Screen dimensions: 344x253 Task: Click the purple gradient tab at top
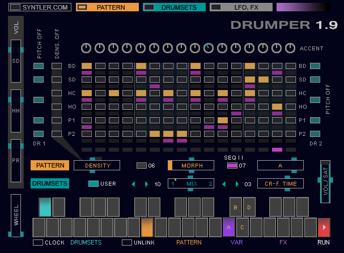click(x=303, y=7)
